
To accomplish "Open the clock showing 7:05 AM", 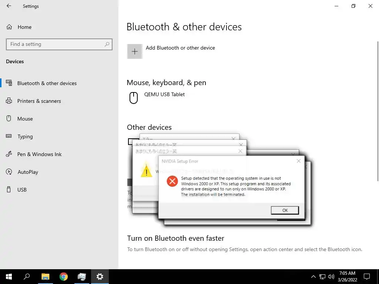I will [347, 277].
